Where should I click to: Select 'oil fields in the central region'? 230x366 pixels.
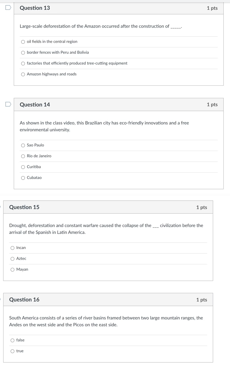[23, 42]
